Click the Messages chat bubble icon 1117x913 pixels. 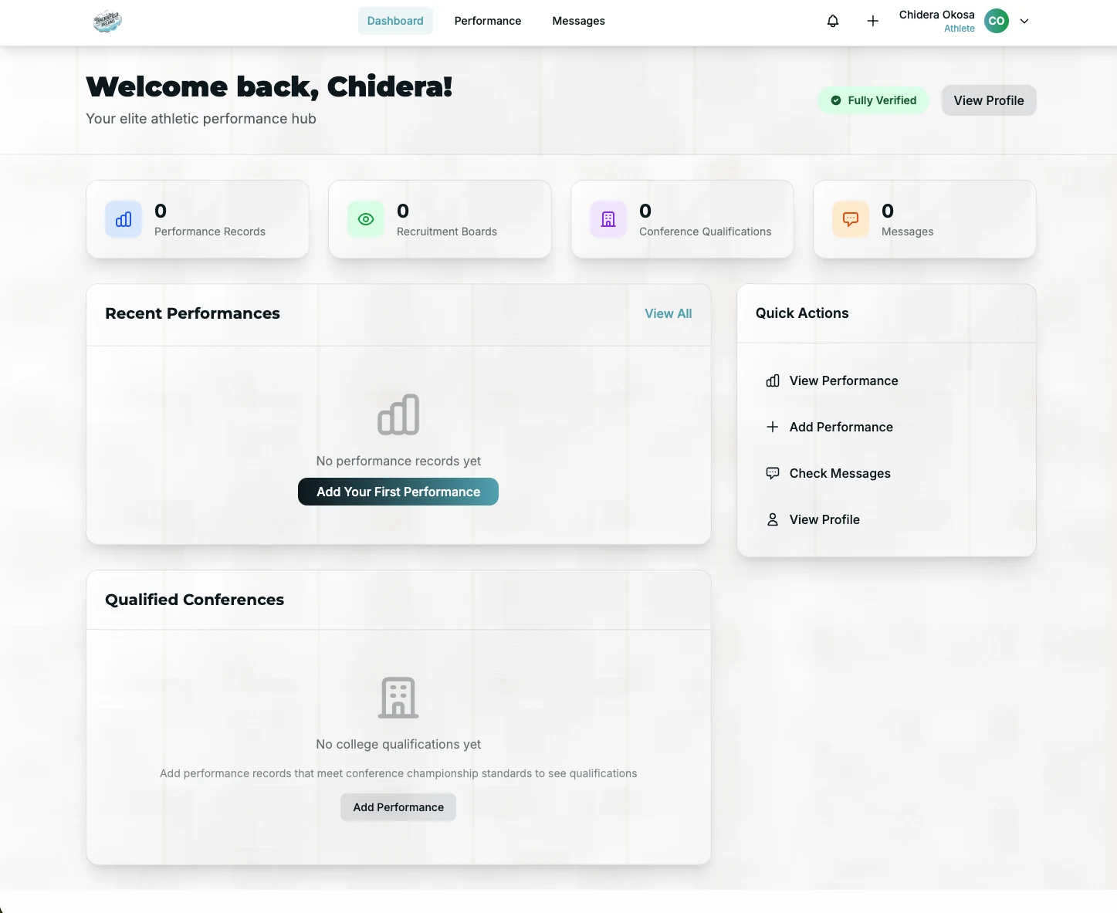851,219
